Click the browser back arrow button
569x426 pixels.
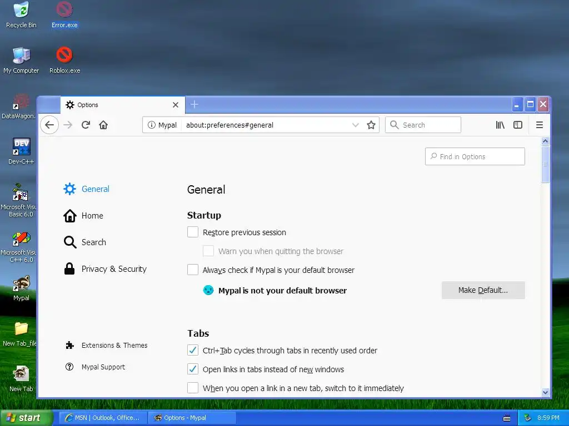pyautogui.click(x=49, y=125)
